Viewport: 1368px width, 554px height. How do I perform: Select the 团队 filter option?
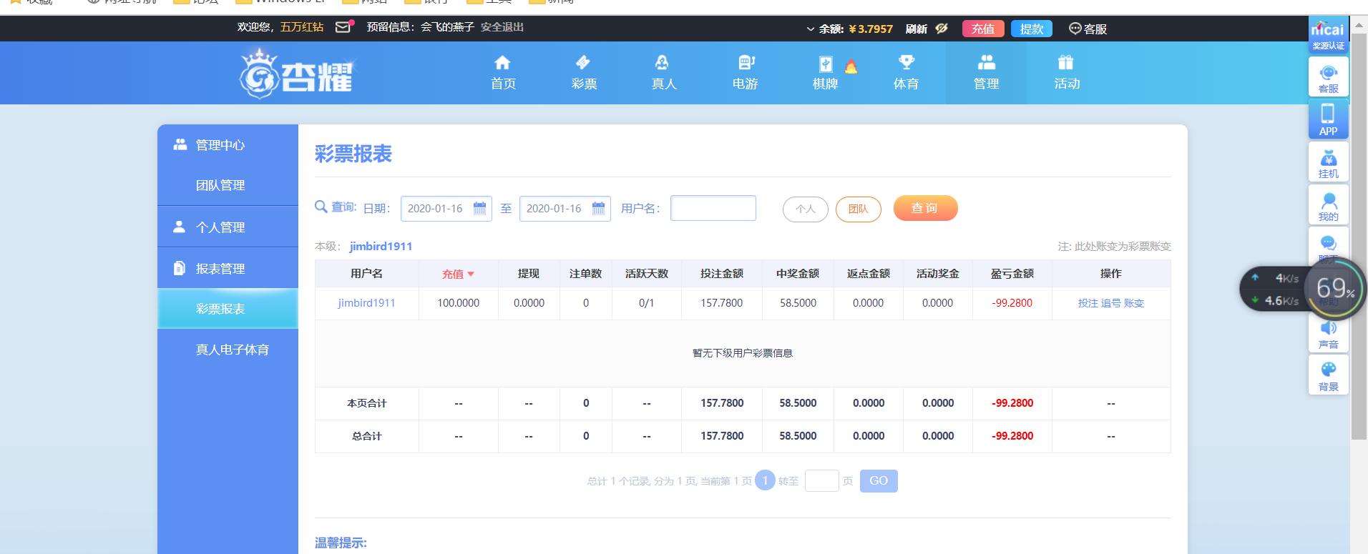click(859, 209)
